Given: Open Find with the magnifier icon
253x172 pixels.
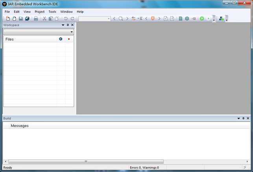Looking at the screenshot, I should tap(120, 18).
